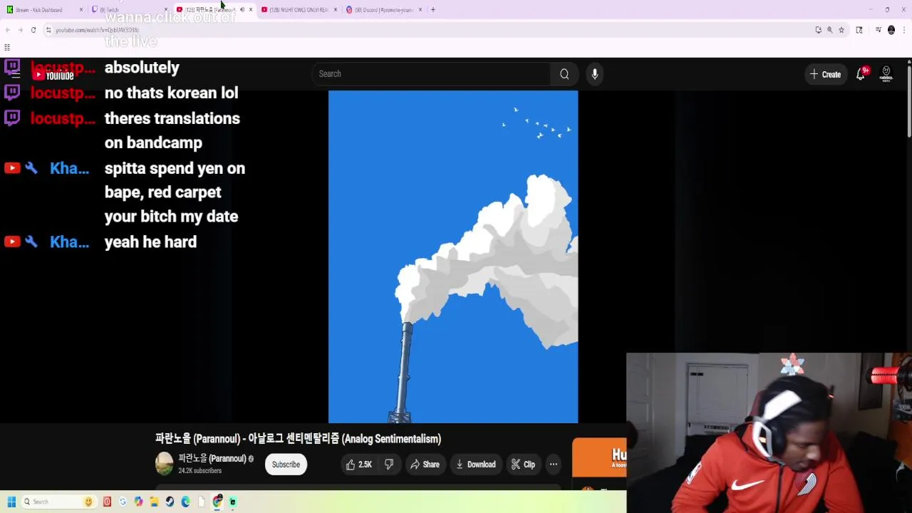Open Steam from taskbar
Viewport: 912px width, 513px height.
pos(170,502)
